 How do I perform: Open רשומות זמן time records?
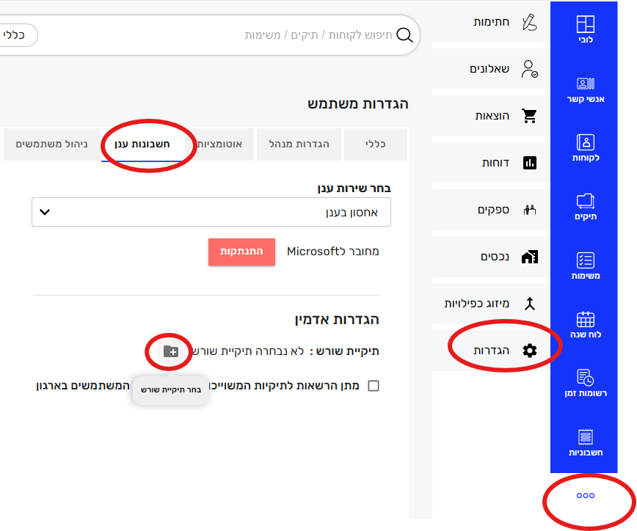[585, 384]
